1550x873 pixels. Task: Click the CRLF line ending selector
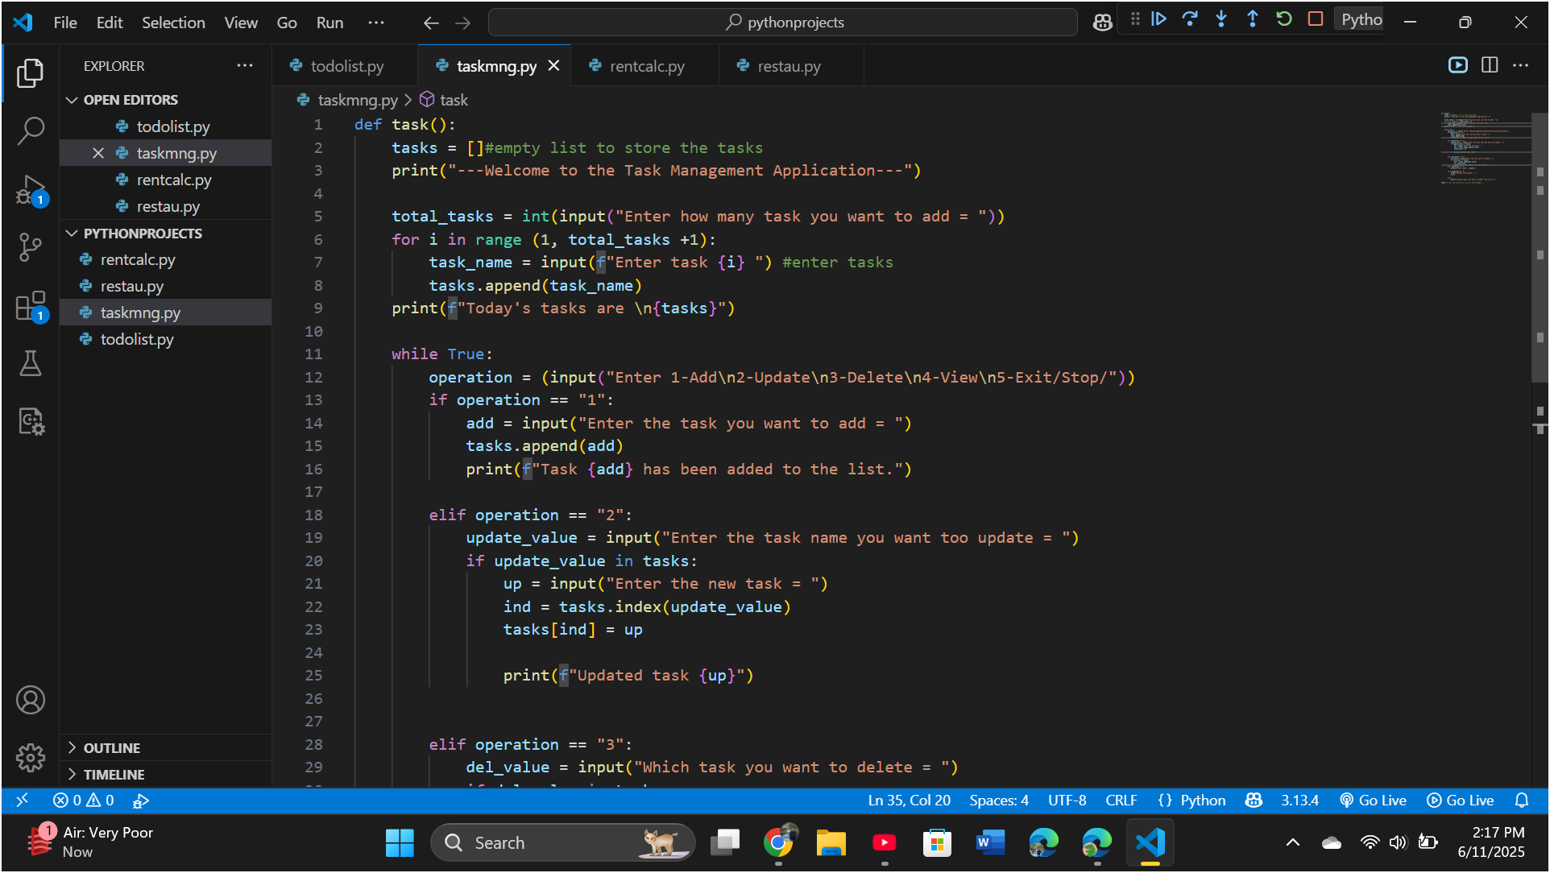pos(1121,801)
